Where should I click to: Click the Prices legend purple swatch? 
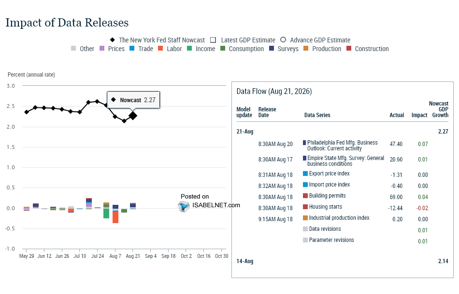[x=102, y=48]
